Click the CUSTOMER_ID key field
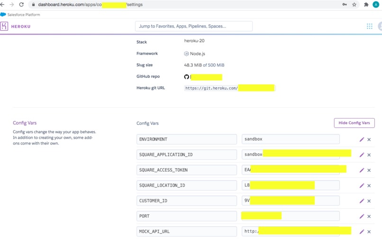The width and height of the screenshot is (382, 239). pos(187,201)
